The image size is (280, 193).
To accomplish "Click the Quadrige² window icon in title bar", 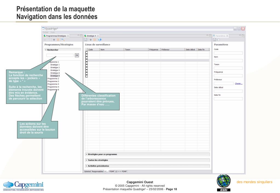I will [x=43, y=28].
